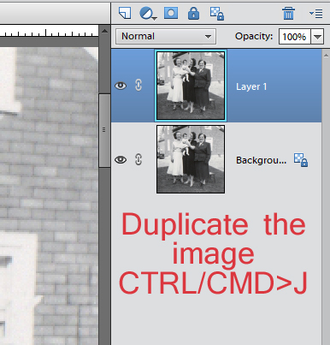Click the Opacity label
This screenshot has height=345, width=330.
point(254,36)
